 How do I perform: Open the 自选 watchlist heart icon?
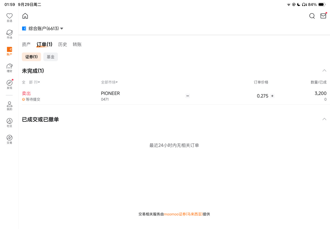(x=9, y=18)
